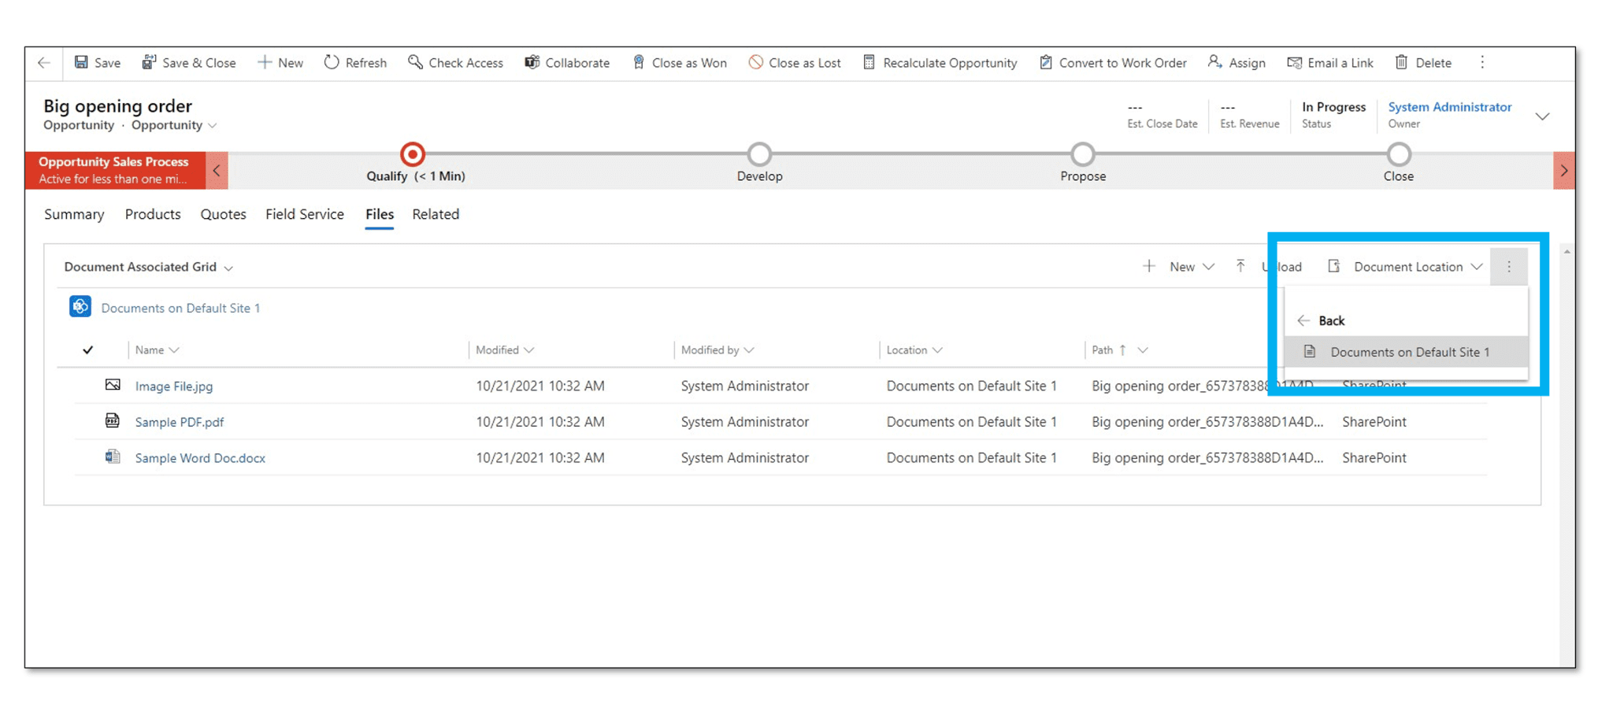The width and height of the screenshot is (1613, 714).
Task: Go back using the arrow in command bar
Action: coord(44,63)
